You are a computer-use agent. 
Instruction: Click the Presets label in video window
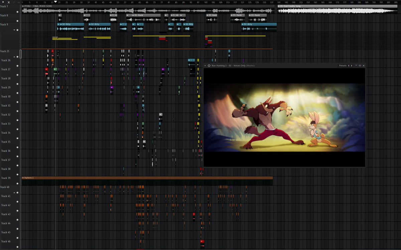tap(343, 66)
